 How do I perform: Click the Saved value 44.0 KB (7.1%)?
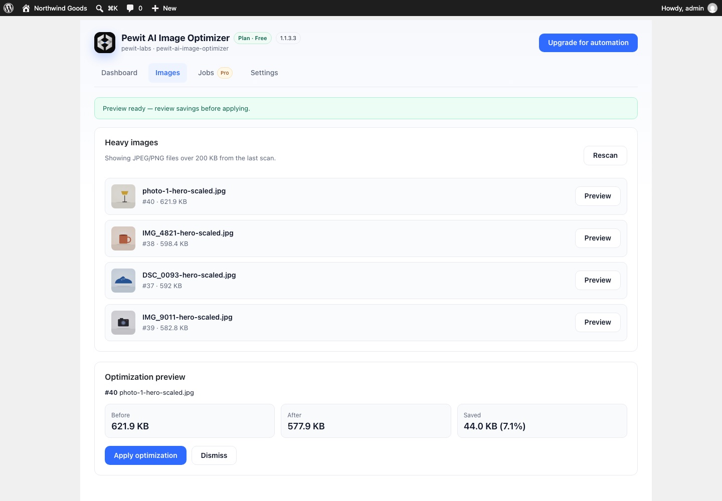(495, 426)
